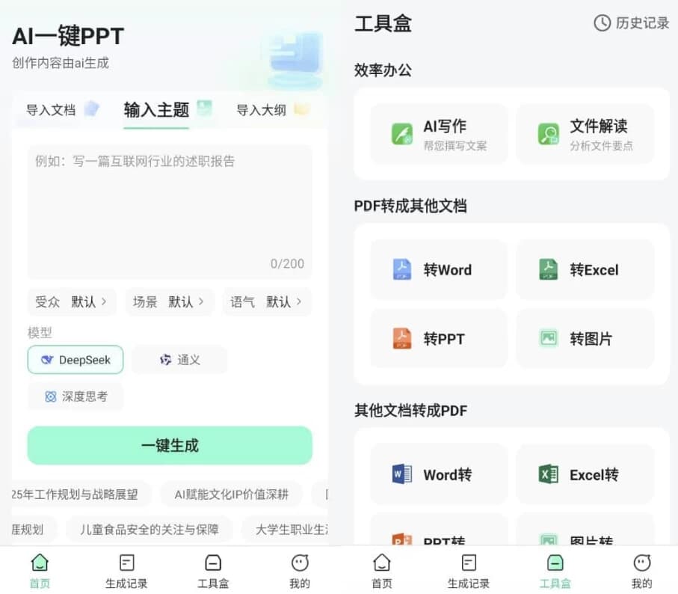The image size is (678, 594).
Task: Enable 深度思考 deep thinking mode
Action: 75,396
